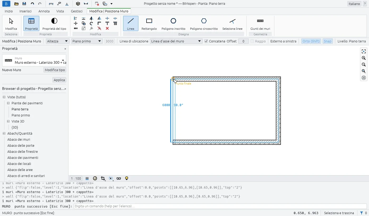This screenshot has height=216, width=369.
Task: Open the wall type selector dropdown
Action: click(x=34, y=60)
